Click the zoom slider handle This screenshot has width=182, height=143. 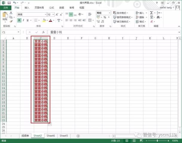157,141
